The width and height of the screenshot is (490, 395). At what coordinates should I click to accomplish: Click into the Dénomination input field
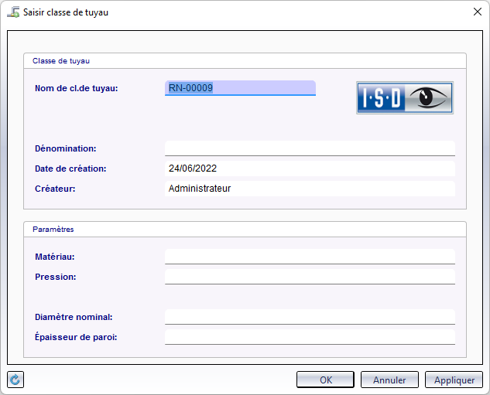tap(310, 148)
